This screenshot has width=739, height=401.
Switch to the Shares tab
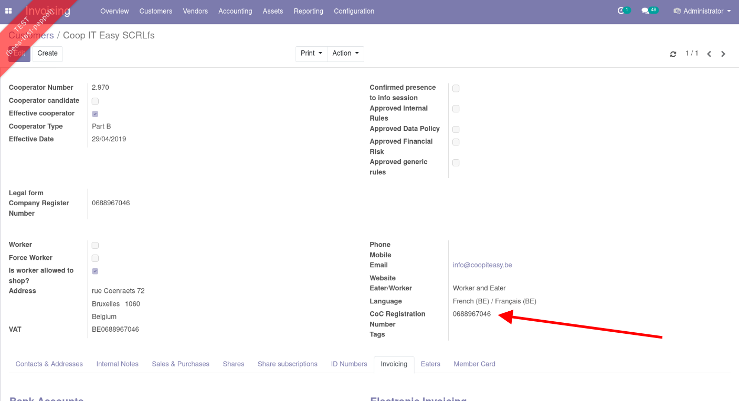coord(234,364)
